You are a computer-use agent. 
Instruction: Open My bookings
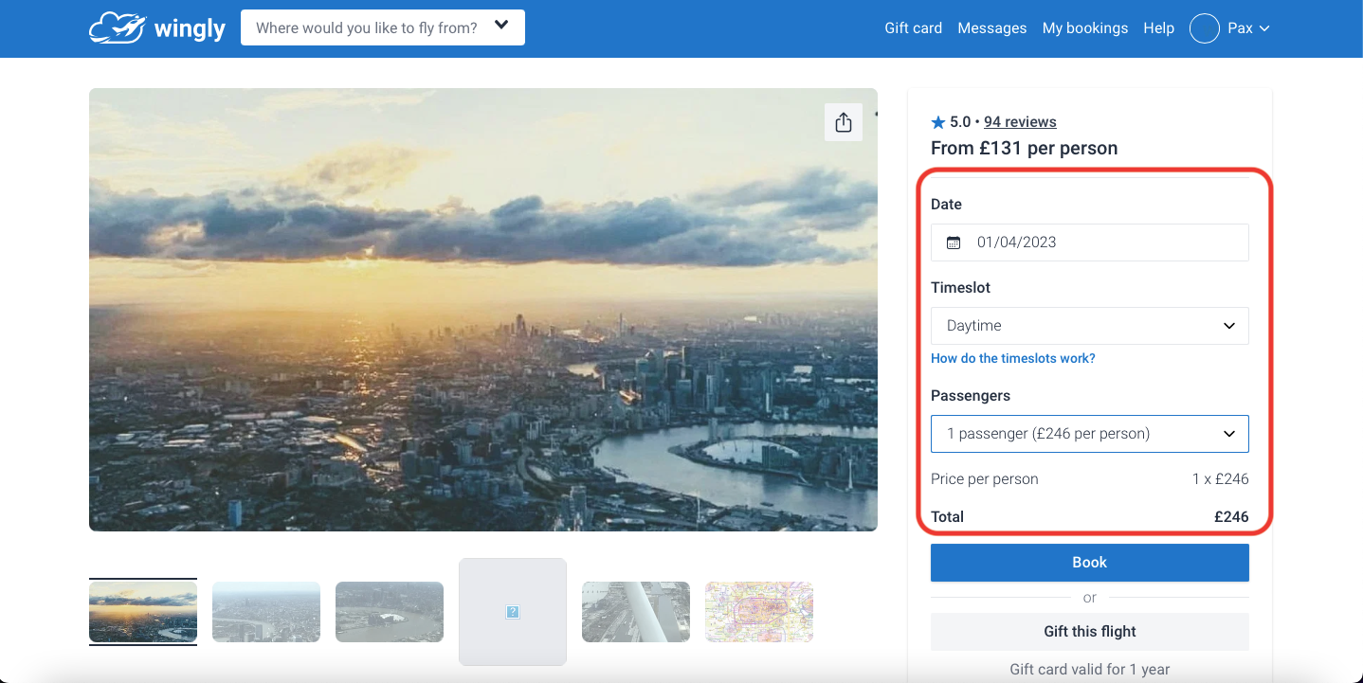click(1085, 28)
